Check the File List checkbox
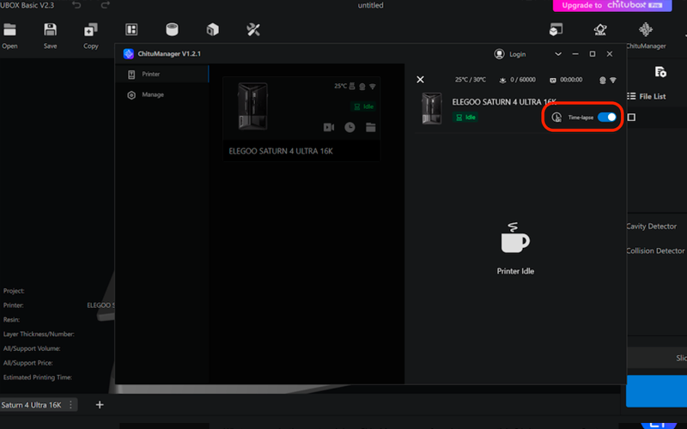This screenshot has height=429, width=687. (631, 118)
